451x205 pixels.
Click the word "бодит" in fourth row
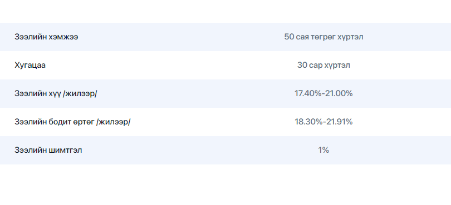(x=57, y=122)
